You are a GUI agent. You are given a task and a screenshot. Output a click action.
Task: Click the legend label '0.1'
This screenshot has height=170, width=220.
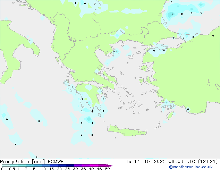(x=4, y=169)
